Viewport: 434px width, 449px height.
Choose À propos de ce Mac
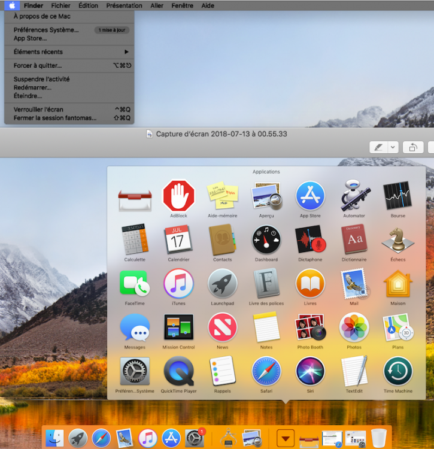pos(69,16)
